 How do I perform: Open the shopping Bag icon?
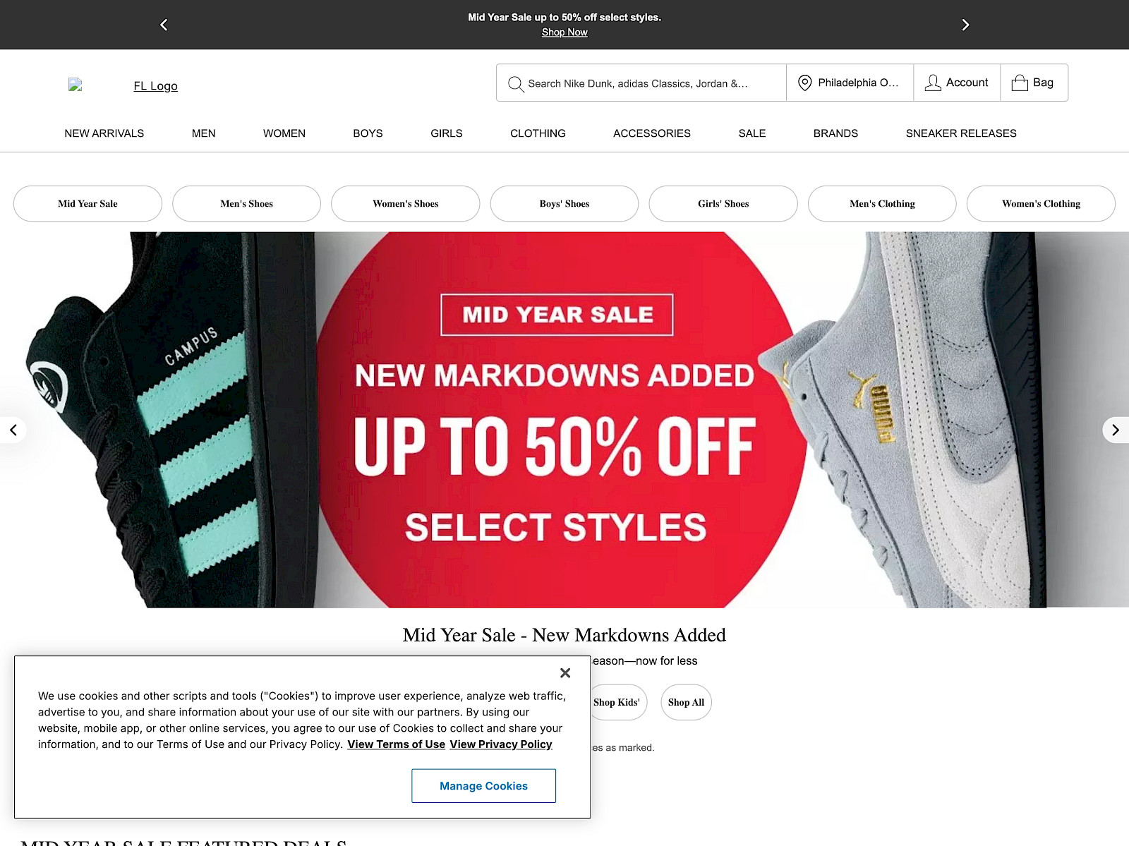pyautogui.click(x=1020, y=83)
